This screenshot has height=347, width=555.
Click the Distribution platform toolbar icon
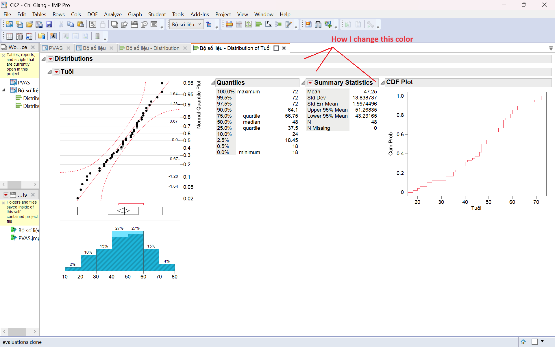[259, 25]
